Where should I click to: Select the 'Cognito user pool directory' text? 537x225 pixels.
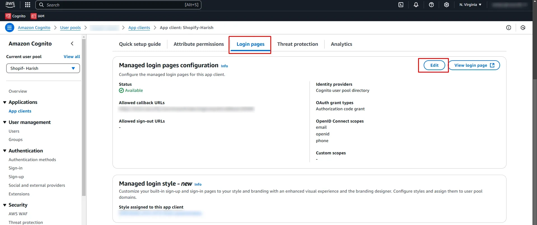pos(343,90)
